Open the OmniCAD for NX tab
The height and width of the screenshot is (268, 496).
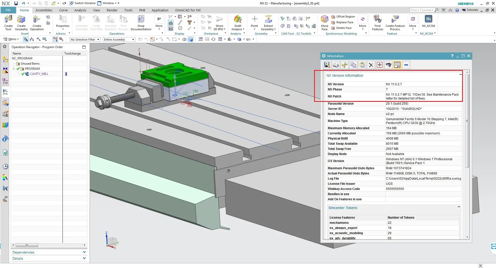[x=188, y=10]
